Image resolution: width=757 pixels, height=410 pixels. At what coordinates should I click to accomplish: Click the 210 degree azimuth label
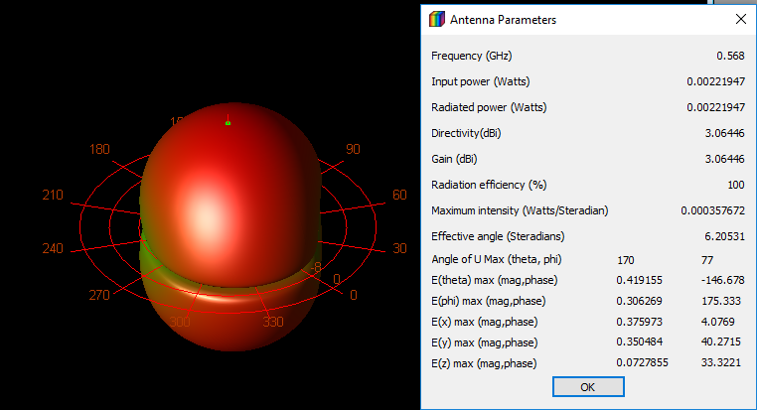coord(53,195)
